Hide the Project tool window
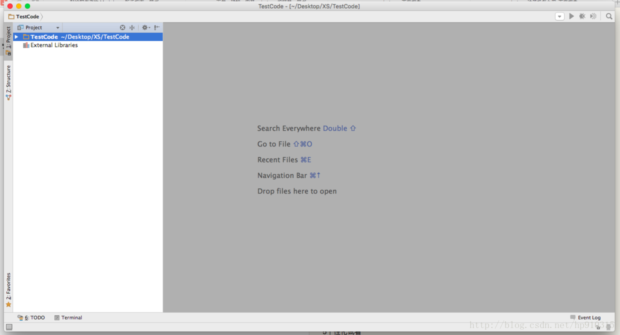Viewport: 620px width, 335px height. [x=157, y=27]
